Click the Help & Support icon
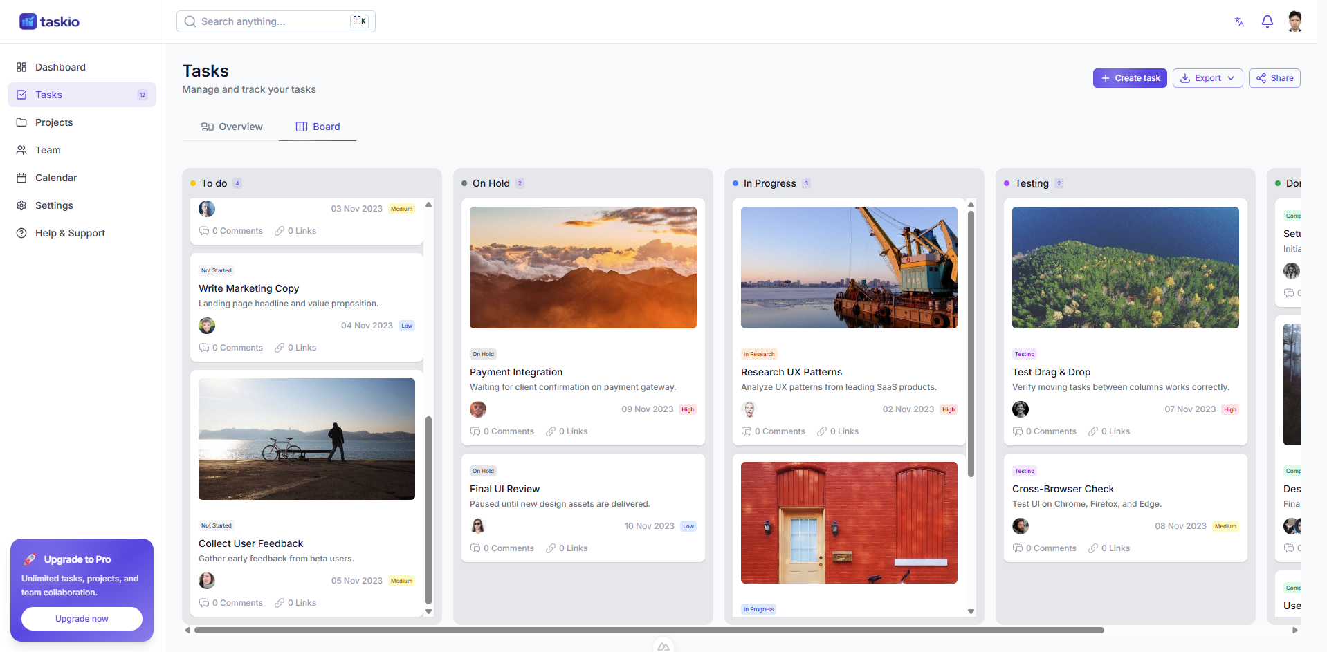Viewport: 1327px width, 652px height. (x=21, y=233)
